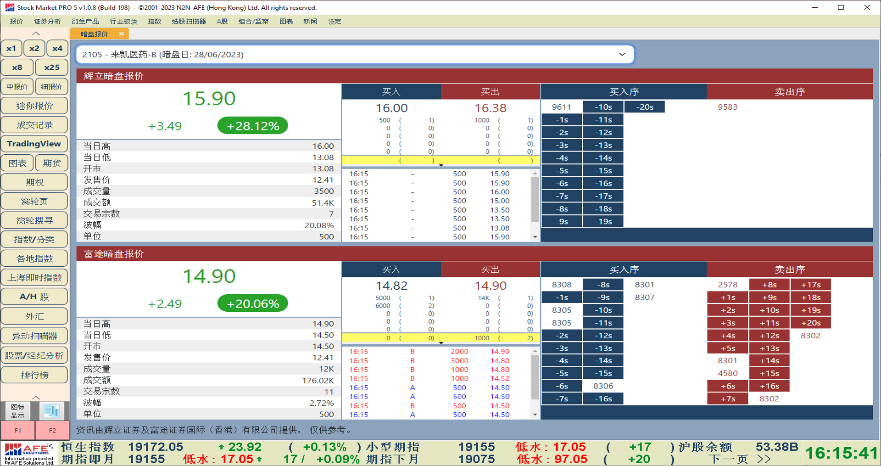Click broker 4580 in 富途 卖出序
881x466 pixels.
click(x=728, y=373)
